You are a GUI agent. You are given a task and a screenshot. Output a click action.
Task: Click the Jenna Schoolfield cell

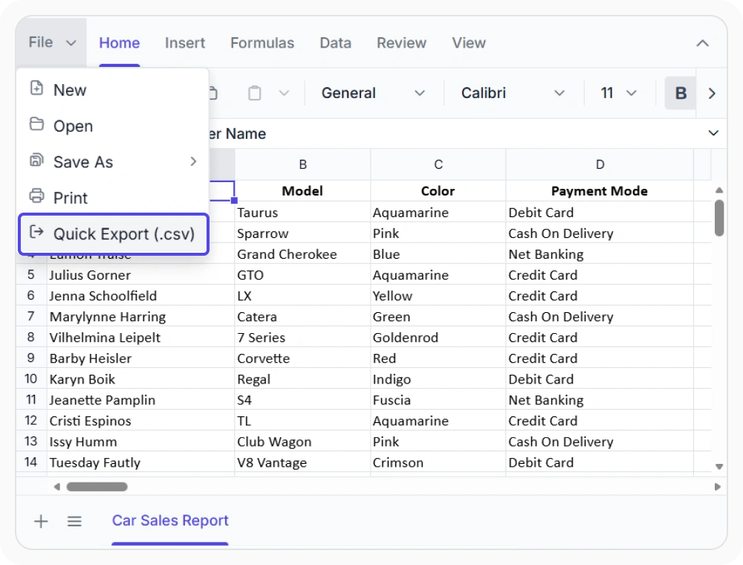[140, 296]
